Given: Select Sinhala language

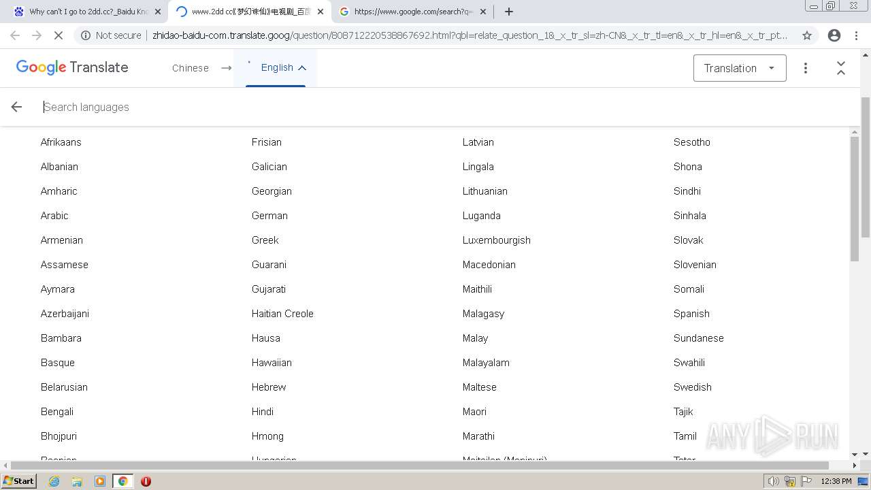Looking at the screenshot, I should pyautogui.click(x=690, y=216).
